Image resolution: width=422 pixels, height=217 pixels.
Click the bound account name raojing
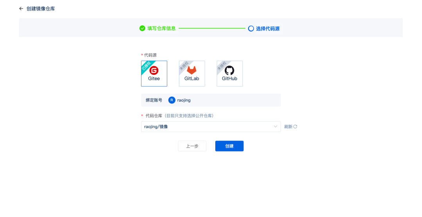[184, 100]
